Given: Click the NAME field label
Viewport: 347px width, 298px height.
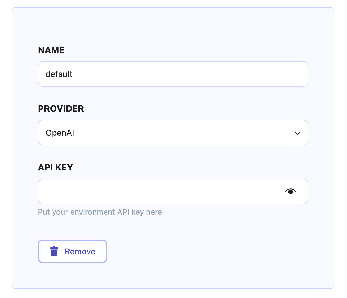Looking at the screenshot, I should (51, 50).
